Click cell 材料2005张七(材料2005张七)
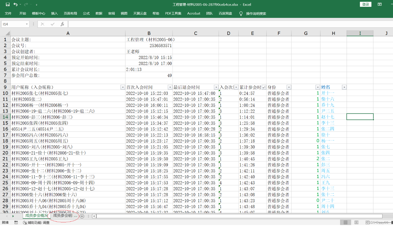 click(x=68, y=93)
